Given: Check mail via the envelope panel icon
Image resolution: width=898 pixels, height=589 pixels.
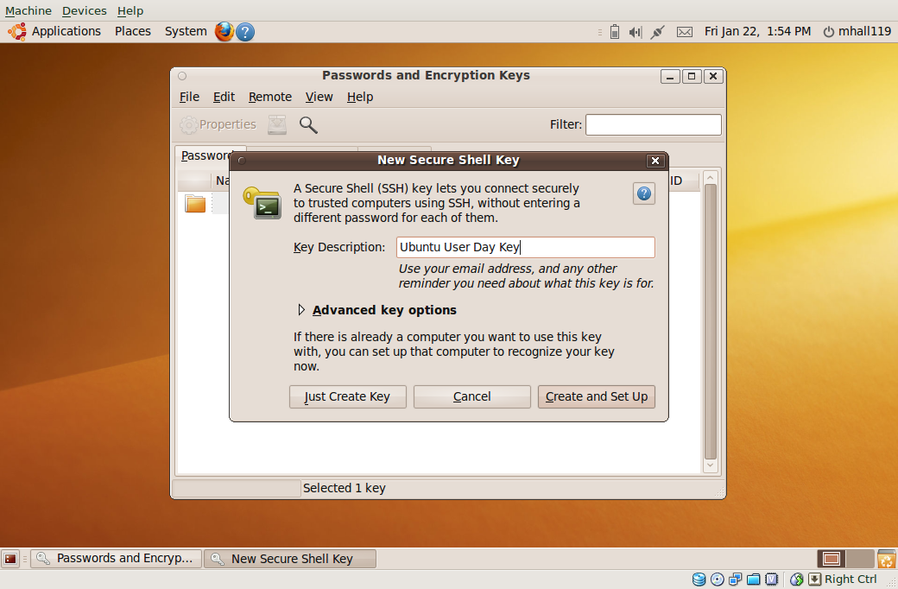Looking at the screenshot, I should point(684,31).
